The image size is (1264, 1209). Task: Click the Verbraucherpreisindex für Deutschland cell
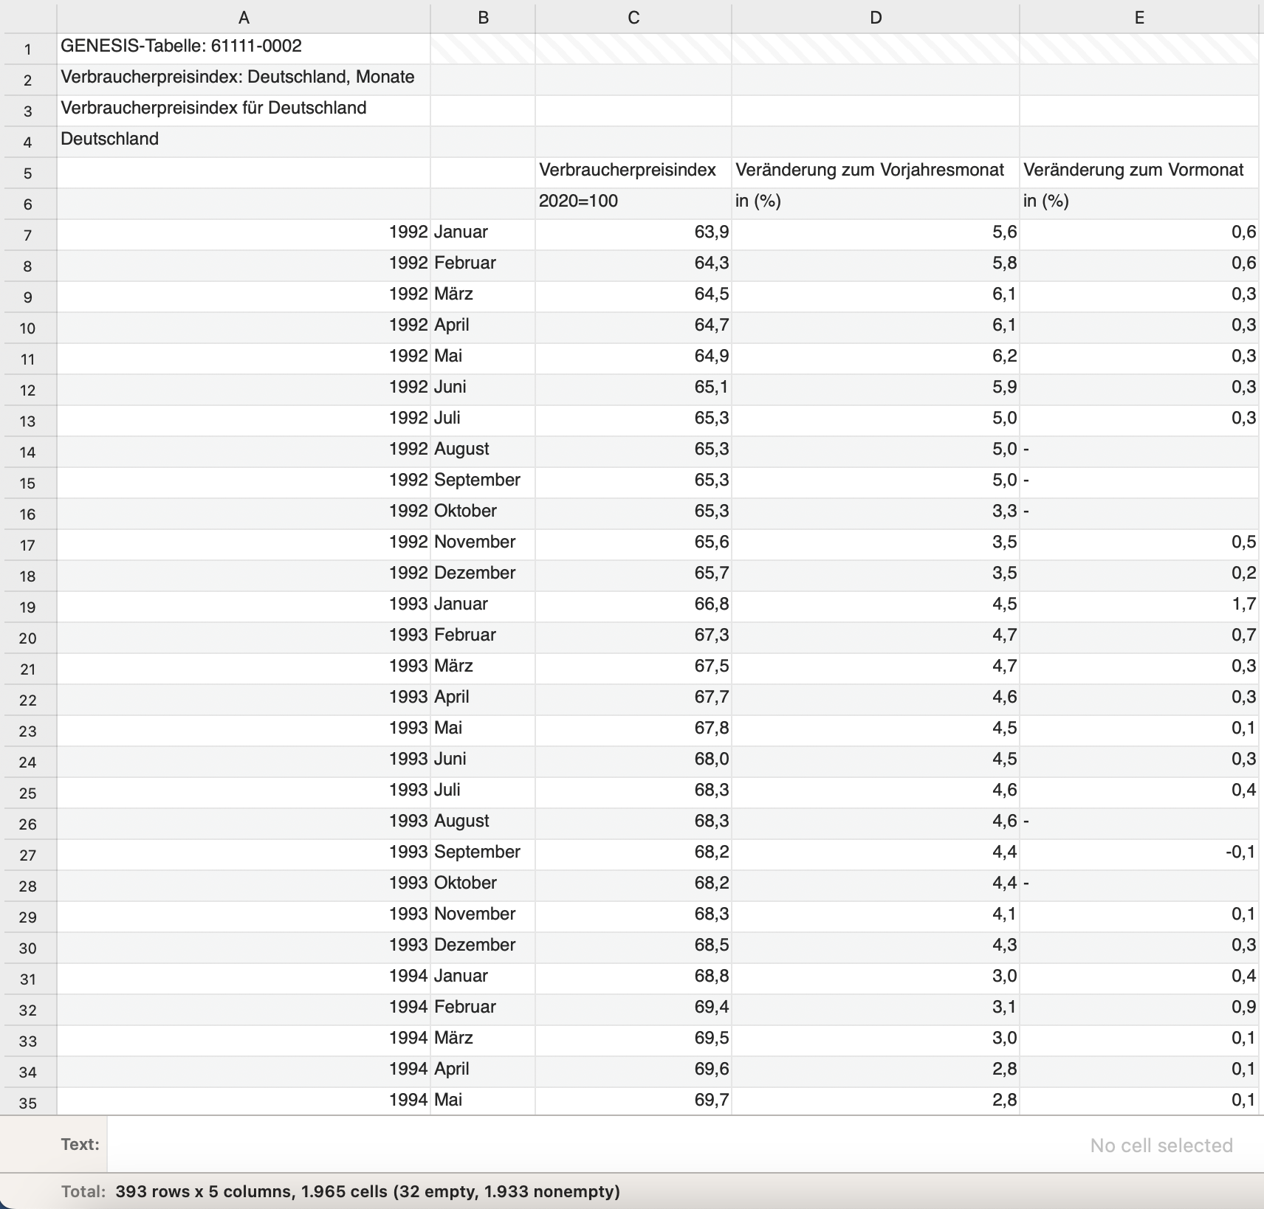pyautogui.click(x=244, y=108)
